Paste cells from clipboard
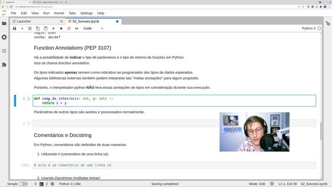Viewport: 332px width, 187px height. 46,29
